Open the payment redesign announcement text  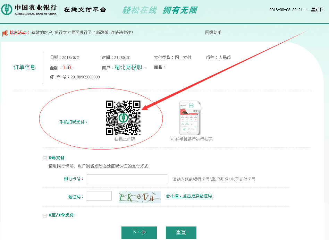[x=82, y=33]
